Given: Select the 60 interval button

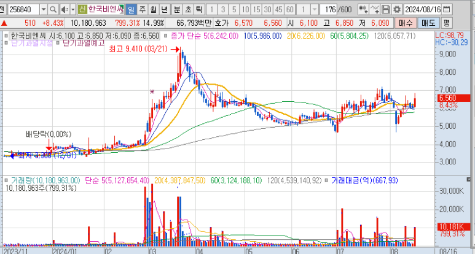Looking at the screenshot, I should (x=290, y=10).
